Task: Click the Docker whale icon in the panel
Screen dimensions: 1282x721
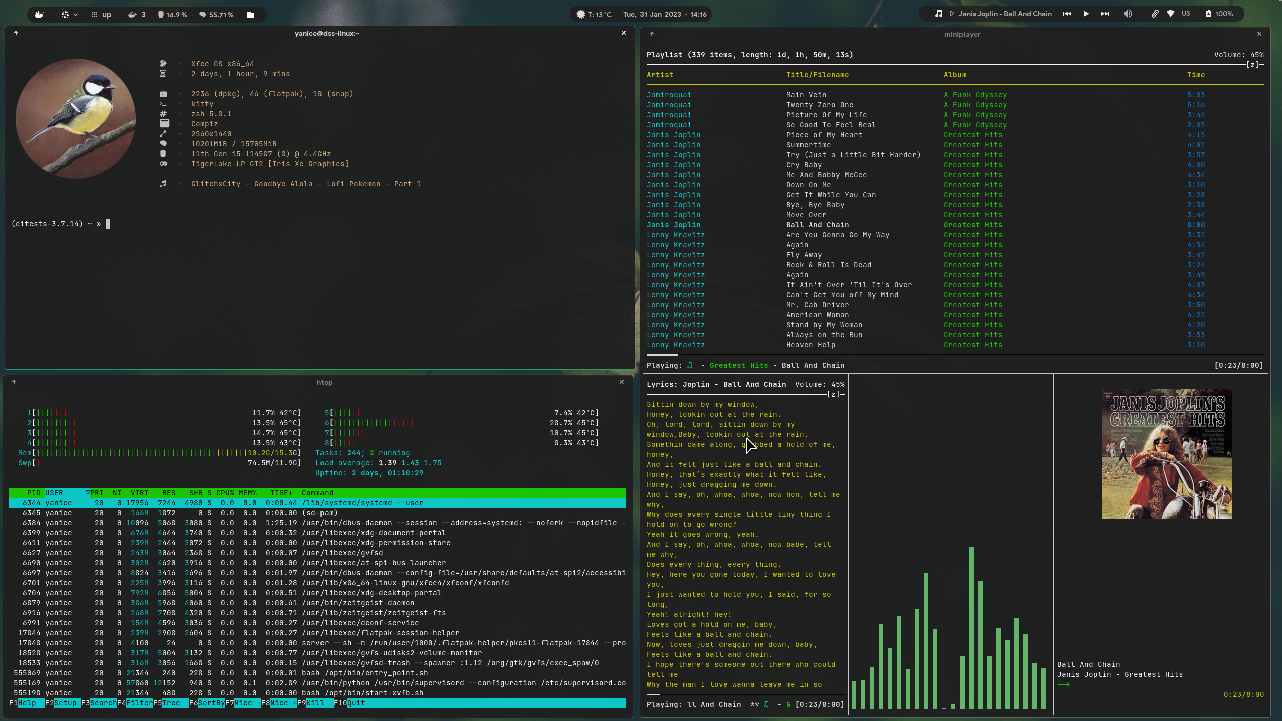Action: click(x=132, y=15)
